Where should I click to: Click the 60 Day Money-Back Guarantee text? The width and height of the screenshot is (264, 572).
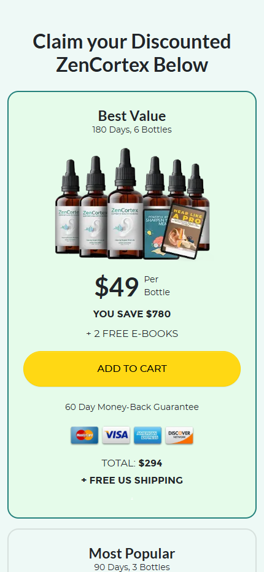click(132, 407)
